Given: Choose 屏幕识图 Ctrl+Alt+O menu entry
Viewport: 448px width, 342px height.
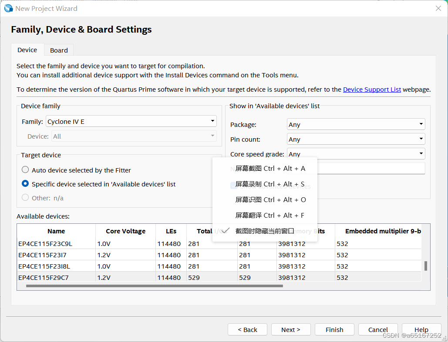Looking at the screenshot, I should click(x=265, y=199).
